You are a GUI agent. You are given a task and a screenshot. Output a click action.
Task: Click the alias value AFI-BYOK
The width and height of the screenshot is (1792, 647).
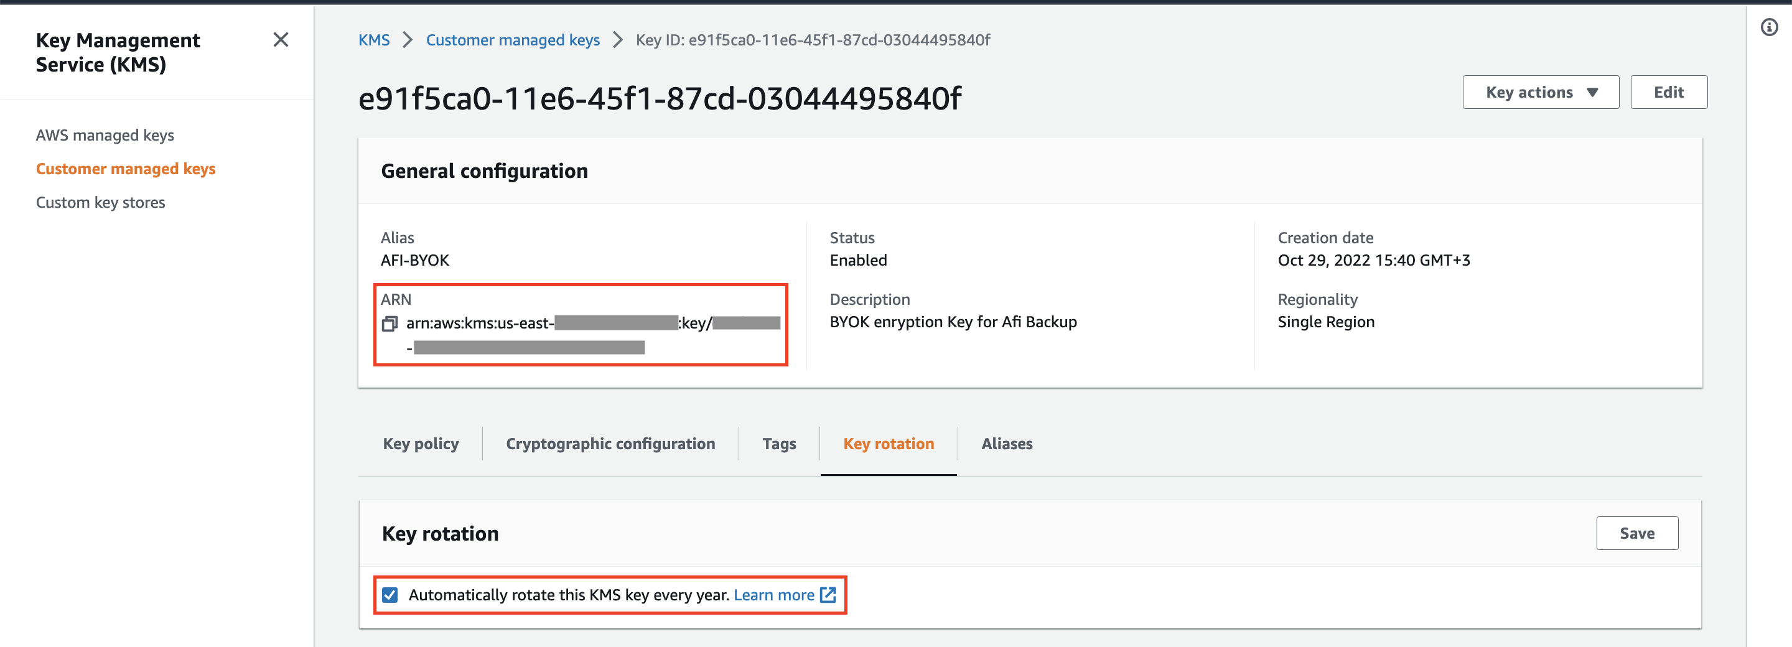[414, 260]
